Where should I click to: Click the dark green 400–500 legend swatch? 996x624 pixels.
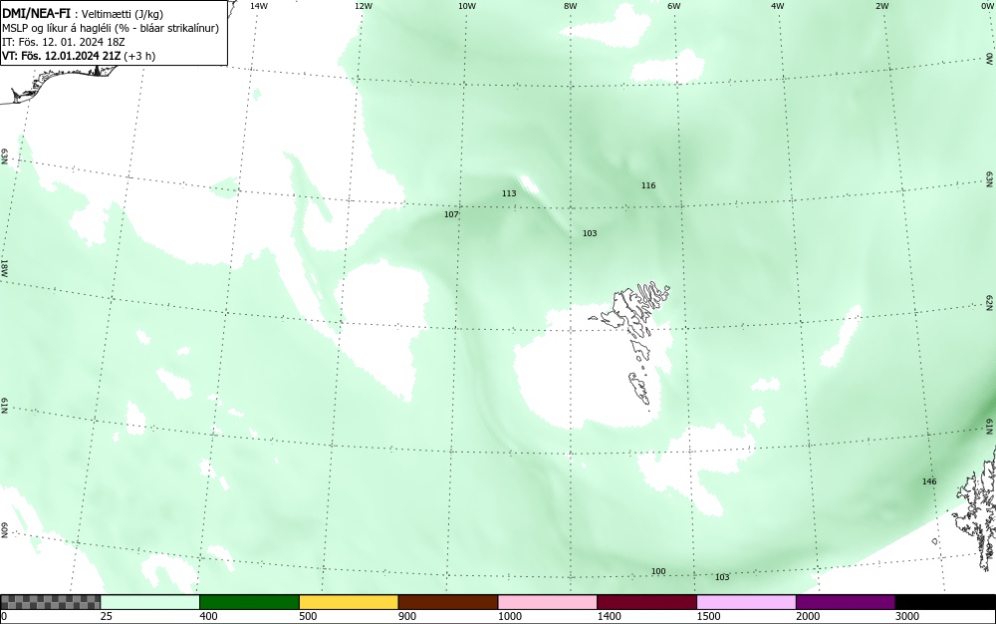point(249,602)
